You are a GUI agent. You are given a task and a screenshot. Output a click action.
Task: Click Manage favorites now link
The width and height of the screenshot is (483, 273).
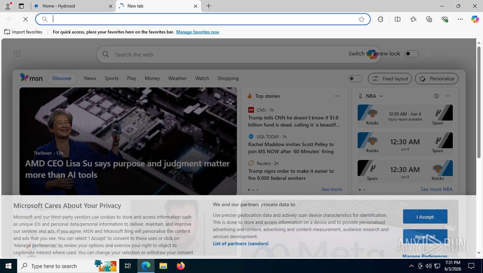coord(197,32)
